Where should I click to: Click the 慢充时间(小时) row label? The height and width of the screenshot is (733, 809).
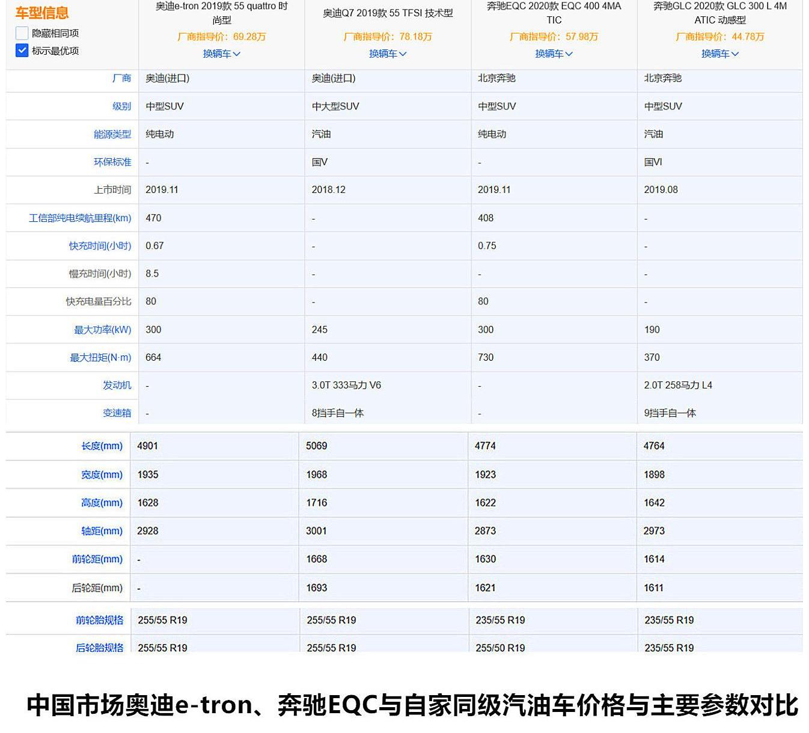(100, 274)
